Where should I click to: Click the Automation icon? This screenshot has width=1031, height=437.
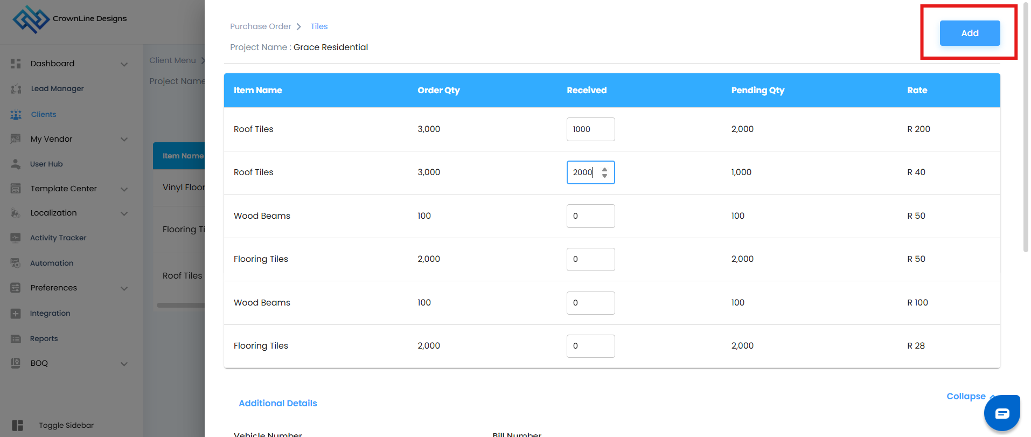pyautogui.click(x=16, y=263)
